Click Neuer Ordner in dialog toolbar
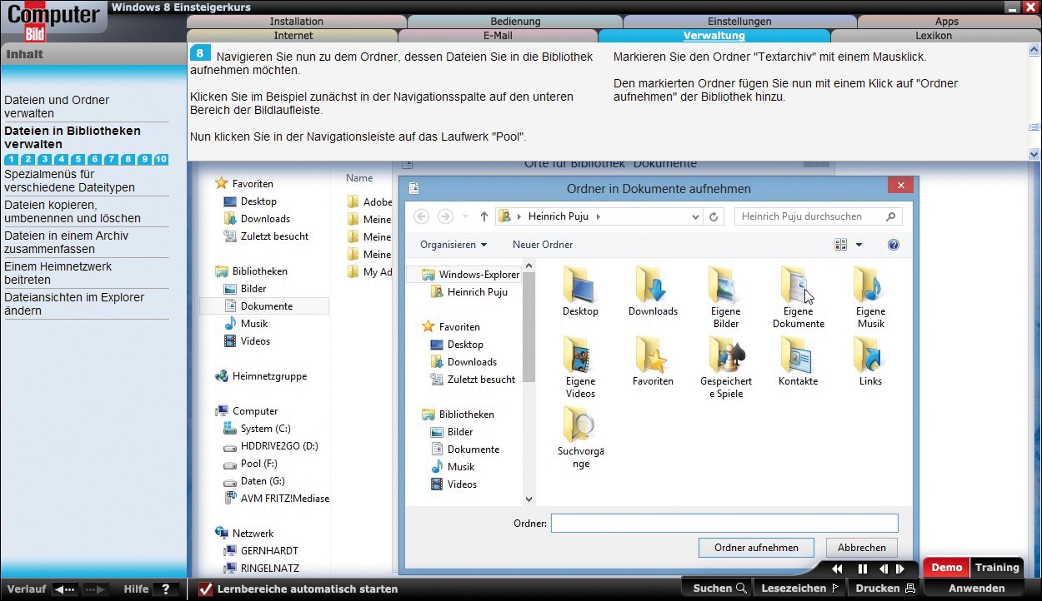This screenshot has width=1042, height=601. (x=543, y=245)
